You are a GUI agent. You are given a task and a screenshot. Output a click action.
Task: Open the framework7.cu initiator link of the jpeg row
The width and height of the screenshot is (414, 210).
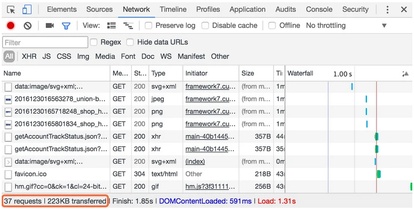(x=210, y=99)
